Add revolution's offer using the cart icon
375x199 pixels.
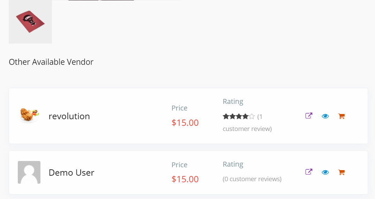click(x=341, y=116)
